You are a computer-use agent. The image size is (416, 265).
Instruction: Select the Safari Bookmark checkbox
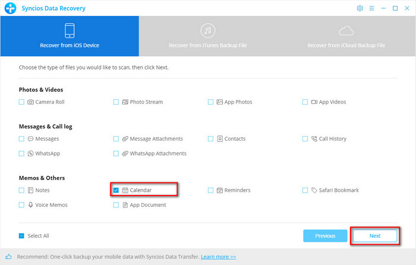pyautogui.click(x=305, y=190)
